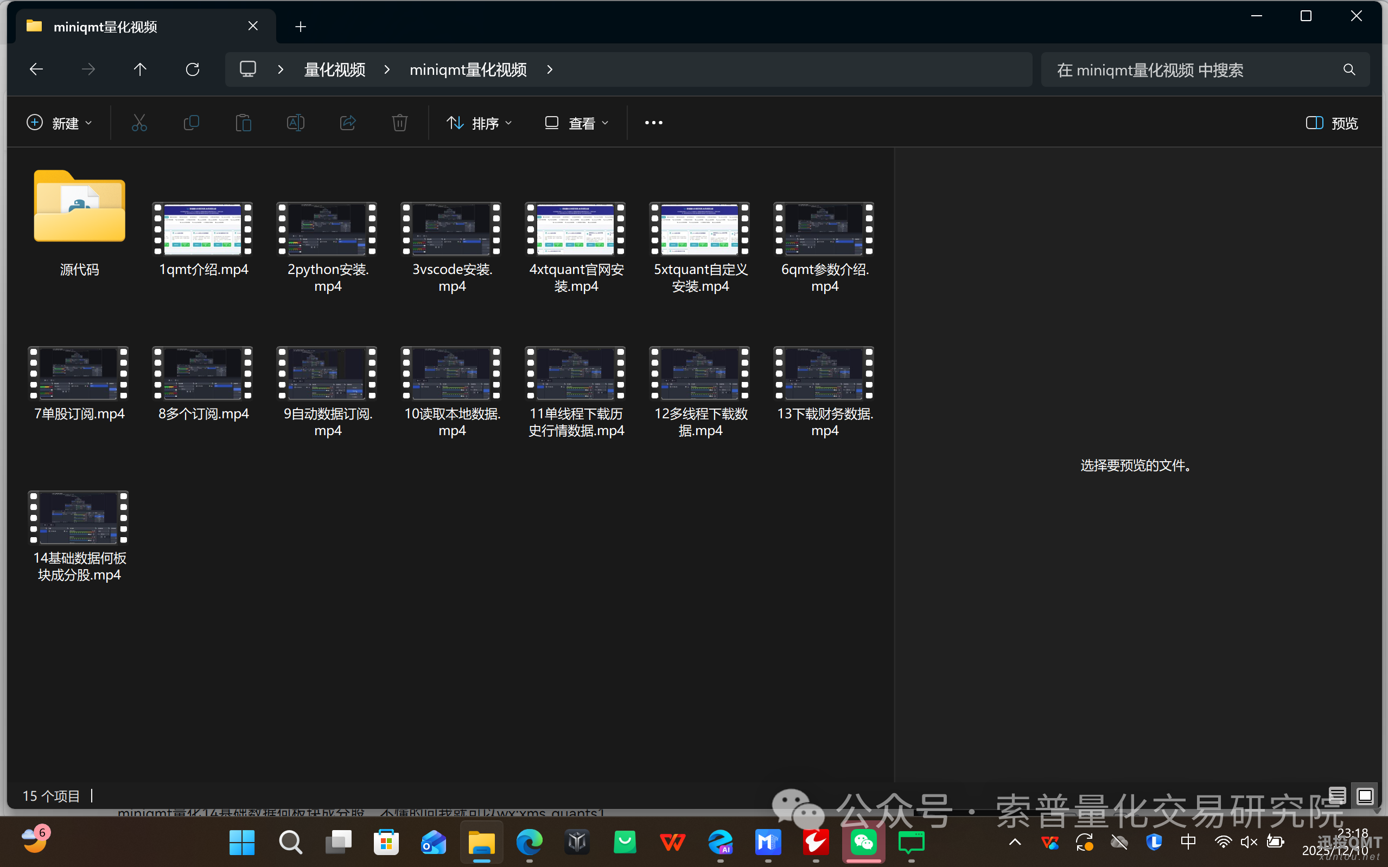Click the Delete trash icon
Screen dimensions: 1388x867
[x=399, y=123]
